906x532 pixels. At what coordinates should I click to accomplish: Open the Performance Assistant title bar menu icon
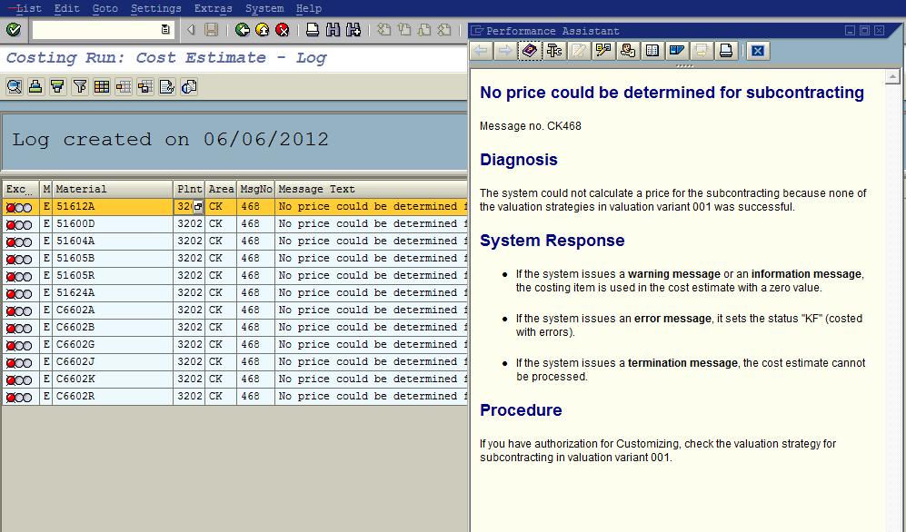coord(477,31)
